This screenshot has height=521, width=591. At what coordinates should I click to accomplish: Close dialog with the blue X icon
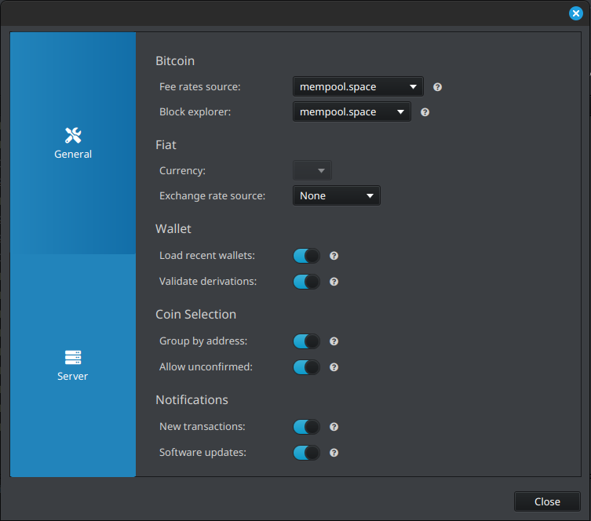(575, 13)
